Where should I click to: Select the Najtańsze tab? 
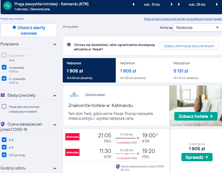[x=142, y=70]
